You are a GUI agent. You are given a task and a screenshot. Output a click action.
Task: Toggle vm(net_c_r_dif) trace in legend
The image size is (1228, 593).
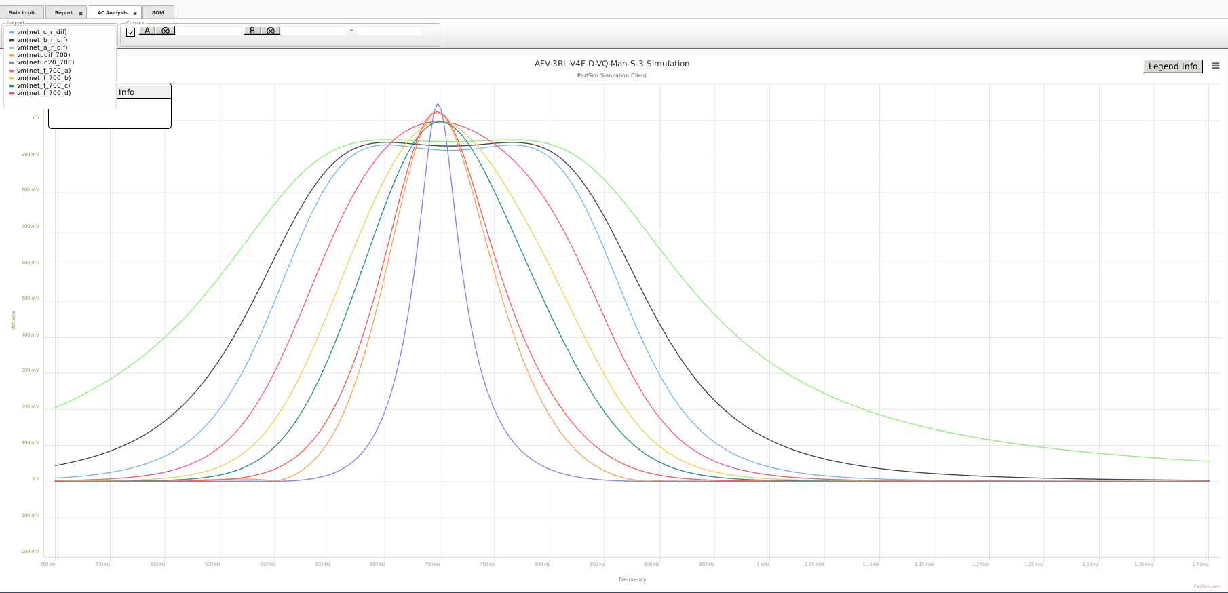(38, 32)
